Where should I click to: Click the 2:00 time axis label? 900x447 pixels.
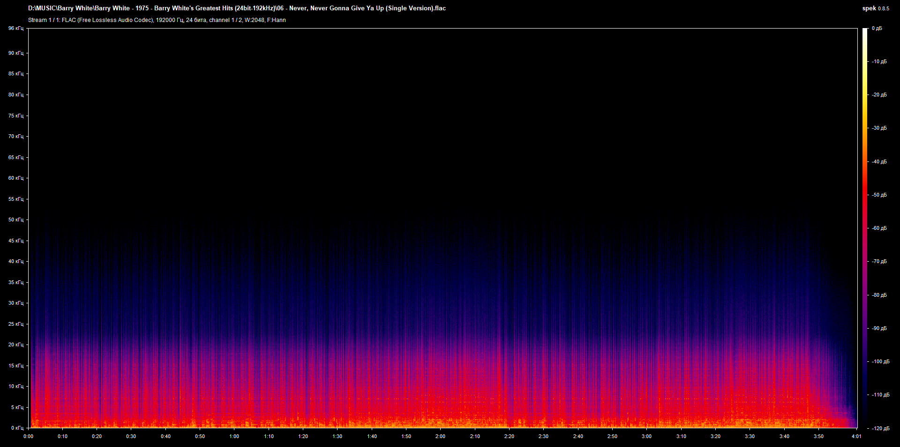coord(440,436)
